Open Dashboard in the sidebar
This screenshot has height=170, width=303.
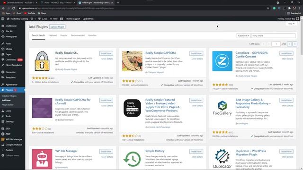tap(11, 26)
